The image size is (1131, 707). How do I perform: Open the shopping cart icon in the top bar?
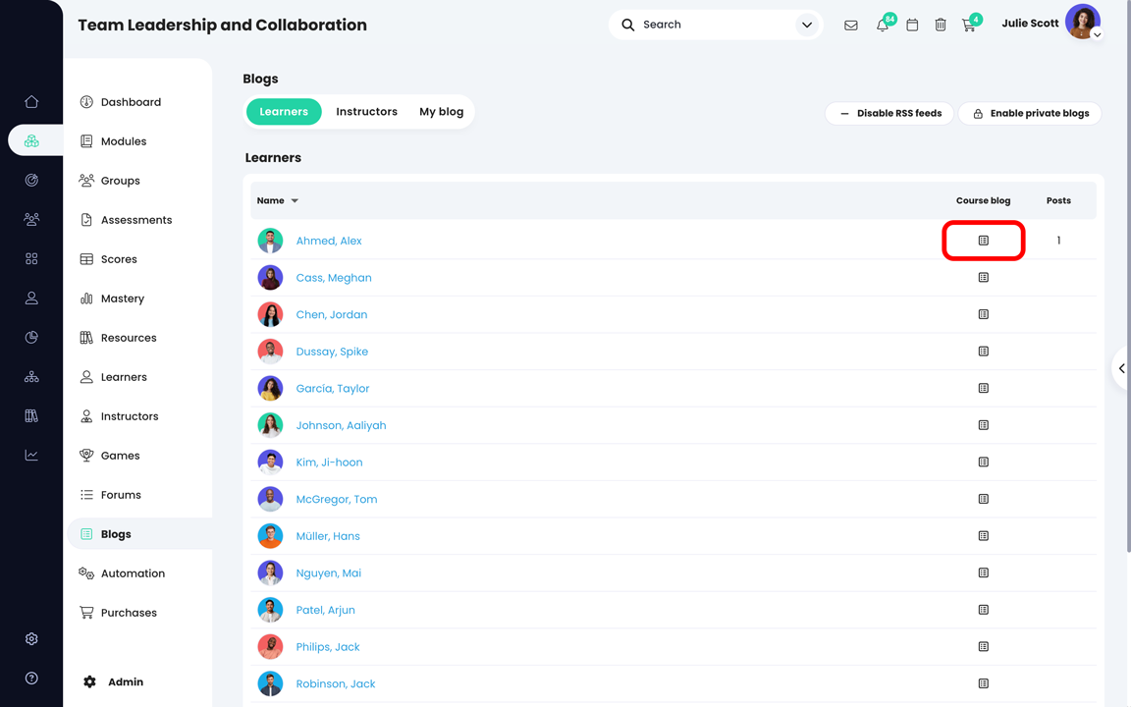point(969,26)
